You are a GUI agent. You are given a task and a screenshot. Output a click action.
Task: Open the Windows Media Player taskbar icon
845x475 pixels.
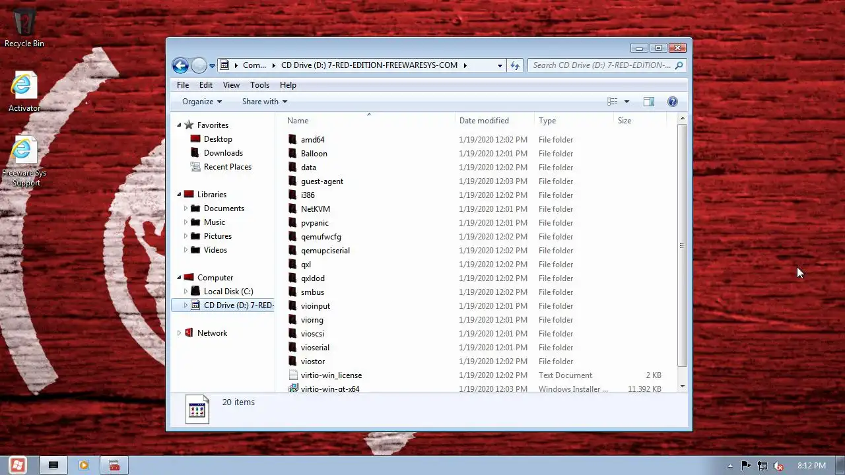coord(84,465)
